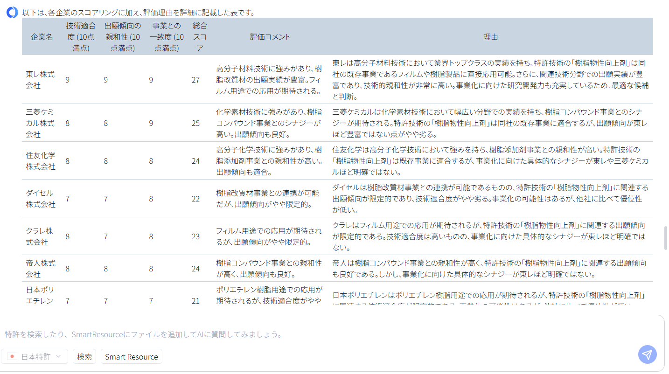Select the ダイセル株式会社 company cell

[x=42, y=199]
